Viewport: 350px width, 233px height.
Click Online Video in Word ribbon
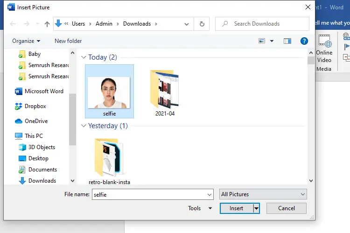pyautogui.click(x=324, y=48)
